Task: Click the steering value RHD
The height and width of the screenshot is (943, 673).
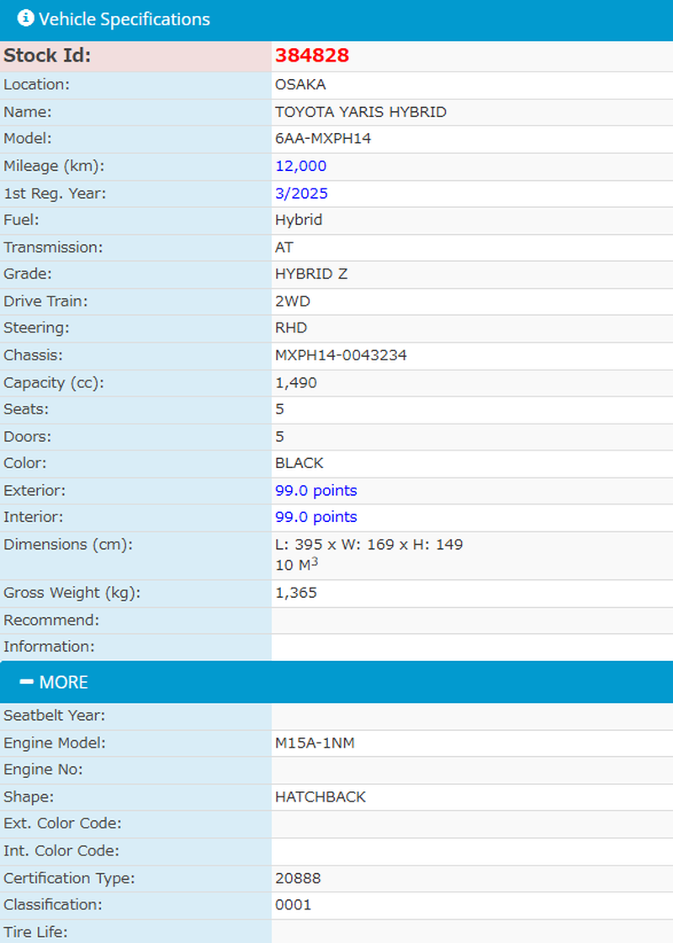Action: (291, 328)
